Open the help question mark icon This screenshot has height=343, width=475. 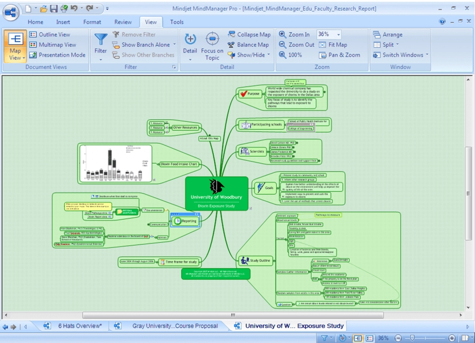[x=442, y=21]
